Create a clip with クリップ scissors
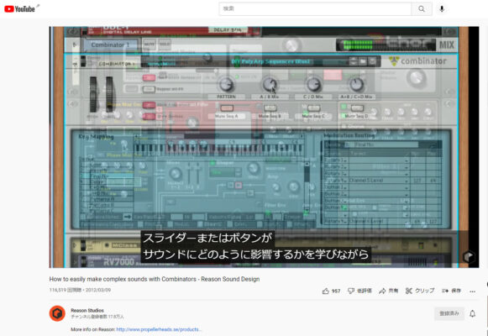 tap(420, 291)
